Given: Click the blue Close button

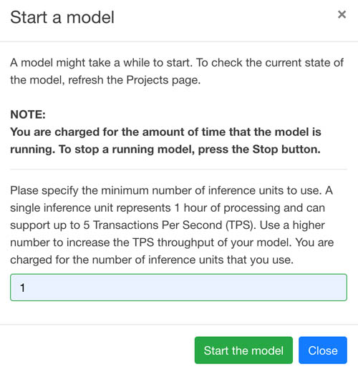Looking at the screenshot, I should point(323,350).
